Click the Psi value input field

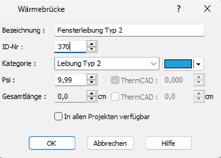(70, 79)
